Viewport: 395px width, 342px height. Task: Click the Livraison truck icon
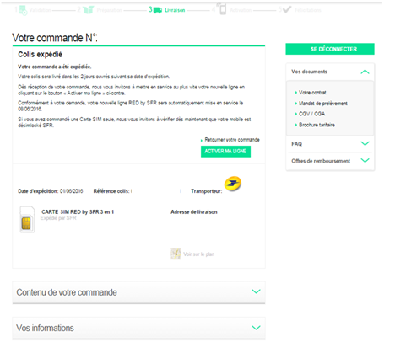click(x=158, y=10)
